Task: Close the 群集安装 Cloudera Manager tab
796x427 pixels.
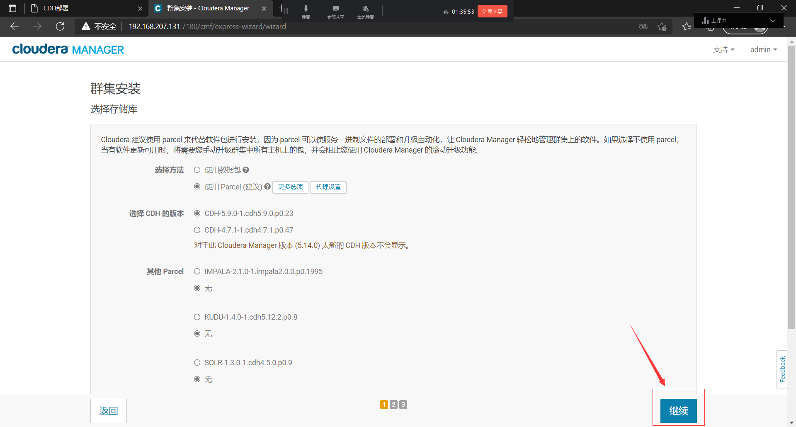Action: 264,8
